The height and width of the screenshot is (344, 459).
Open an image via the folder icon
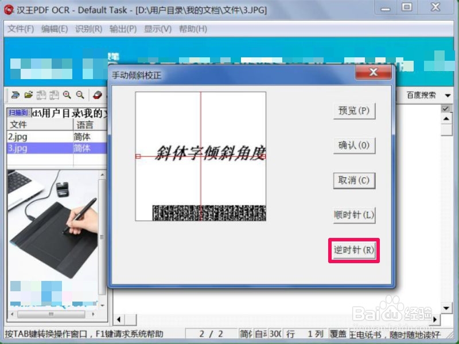point(29,95)
